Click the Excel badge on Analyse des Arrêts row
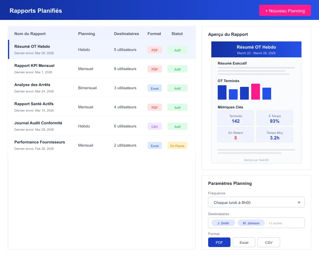 tap(154, 88)
